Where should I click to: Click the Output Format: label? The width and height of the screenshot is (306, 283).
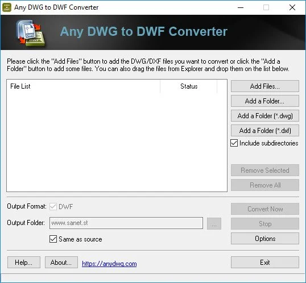pos(27,206)
